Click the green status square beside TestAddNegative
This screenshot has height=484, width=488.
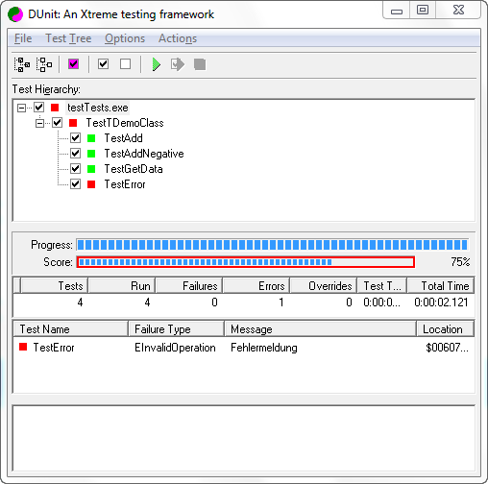91,154
